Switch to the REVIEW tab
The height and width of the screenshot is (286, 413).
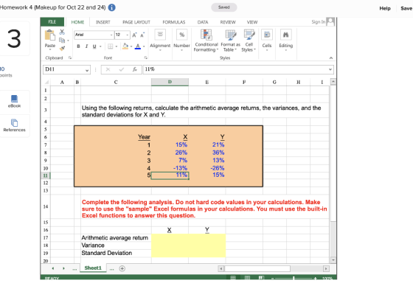tap(228, 22)
